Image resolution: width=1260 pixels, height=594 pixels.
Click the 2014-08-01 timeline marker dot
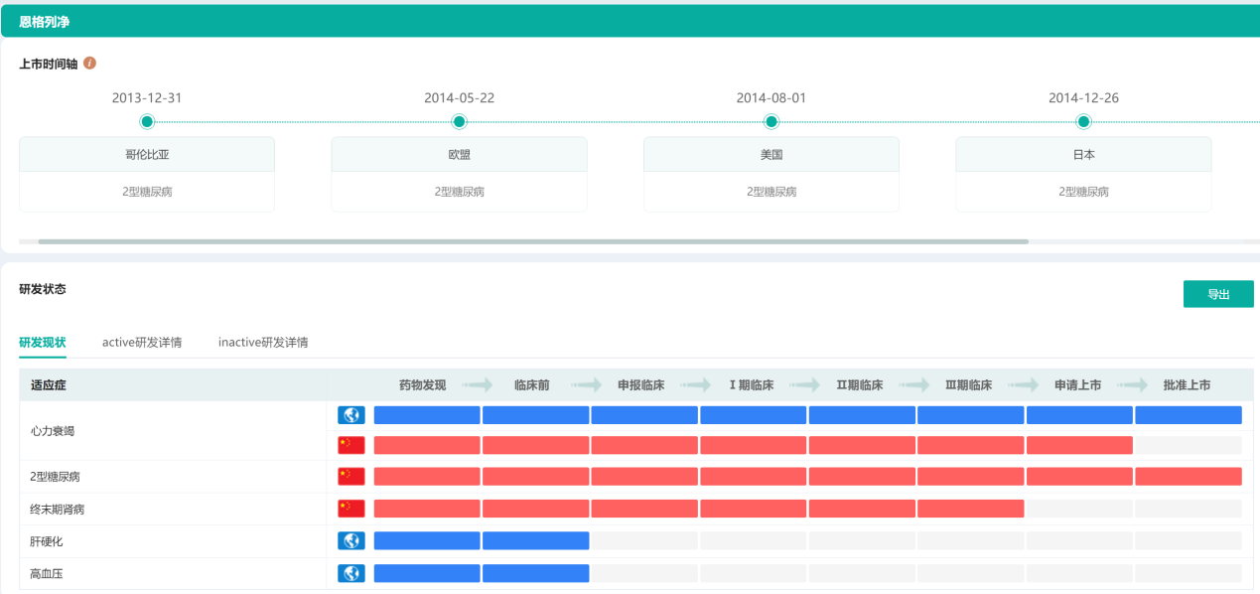coord(771,122)
